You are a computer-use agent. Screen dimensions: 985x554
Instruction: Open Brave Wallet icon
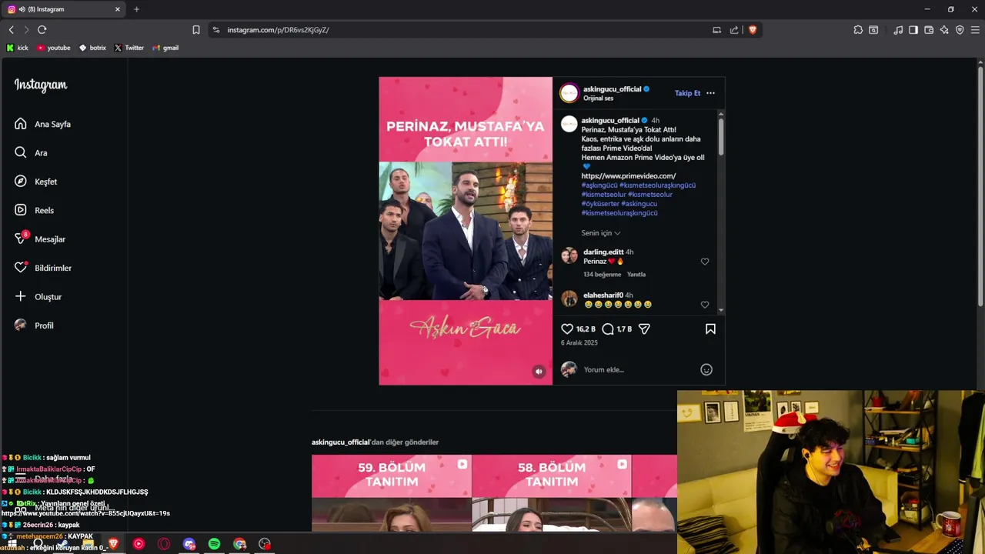(929, 30)
